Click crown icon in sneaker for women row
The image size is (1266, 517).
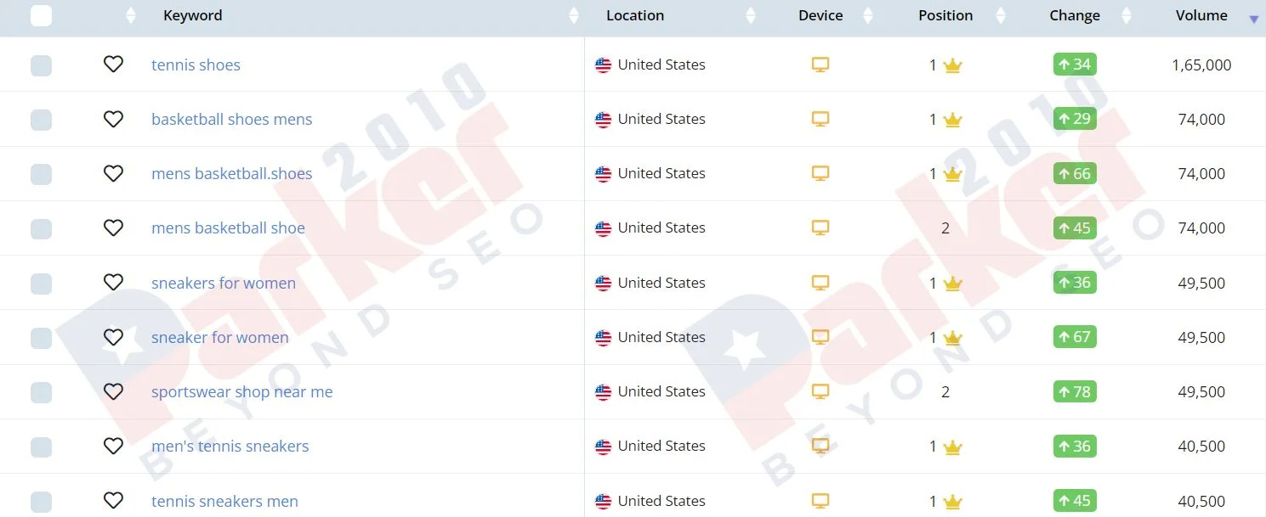952,338
